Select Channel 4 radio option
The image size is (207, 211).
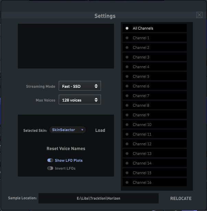click(154, 67)
